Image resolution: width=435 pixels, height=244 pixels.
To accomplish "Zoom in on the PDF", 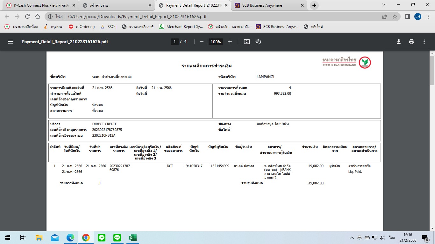I will pyautogui.click(x=230, y=42).
